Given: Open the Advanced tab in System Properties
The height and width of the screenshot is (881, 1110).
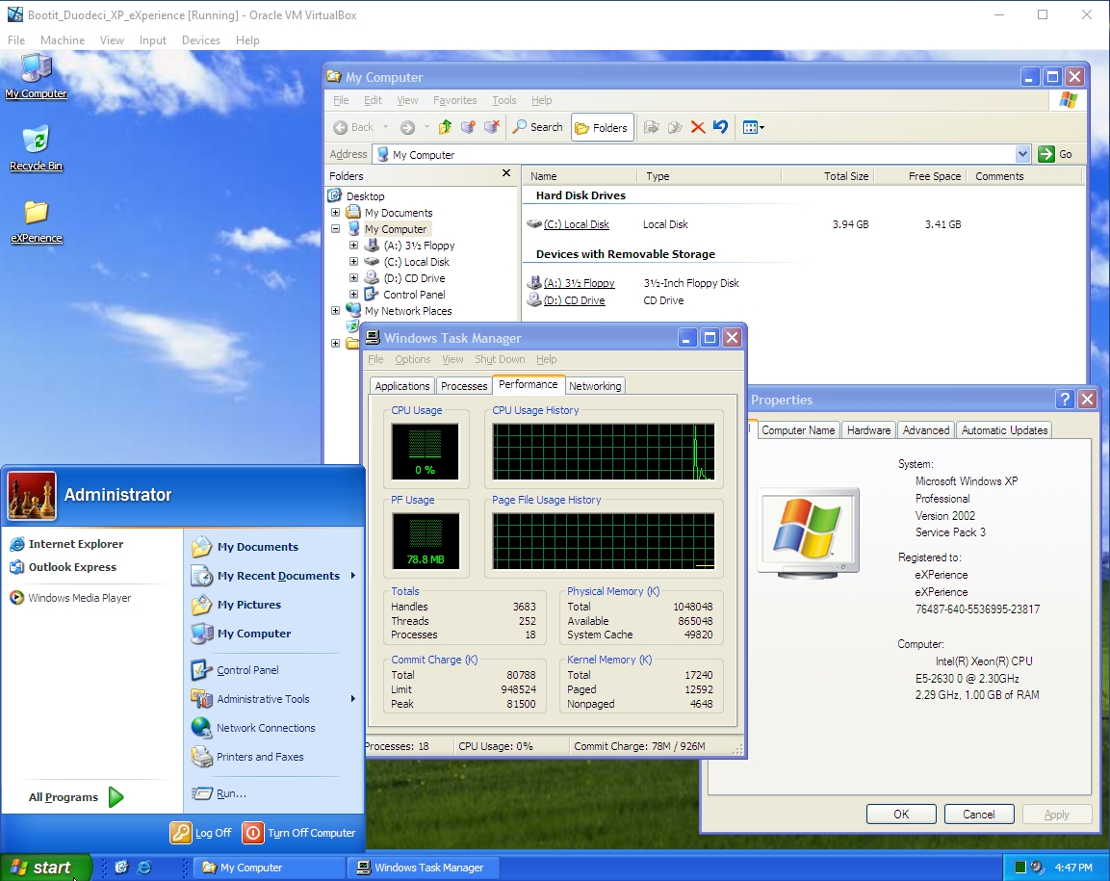Looking at the screenshot, I should point(926,430).
